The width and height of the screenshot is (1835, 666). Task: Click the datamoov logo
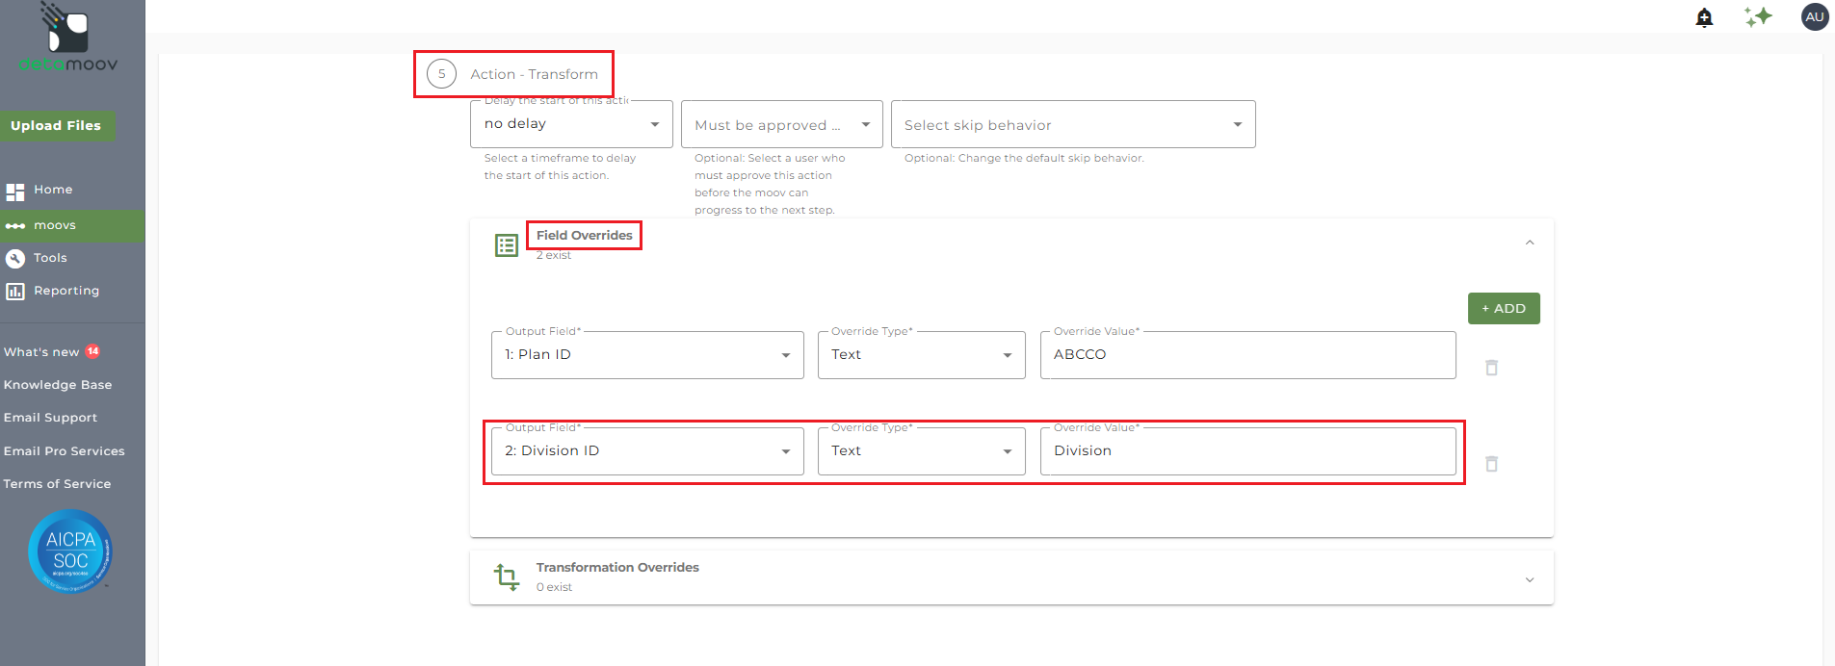[67, 38]
